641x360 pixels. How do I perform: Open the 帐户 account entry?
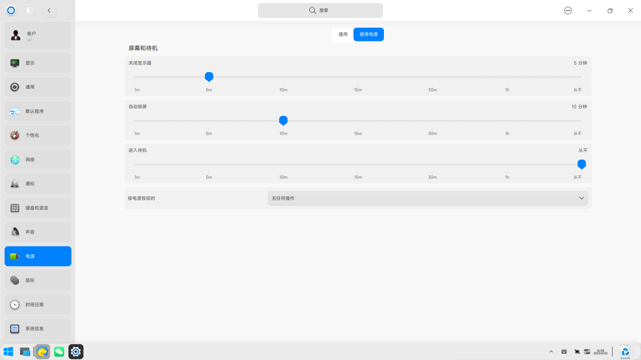[x=38, y=35]
